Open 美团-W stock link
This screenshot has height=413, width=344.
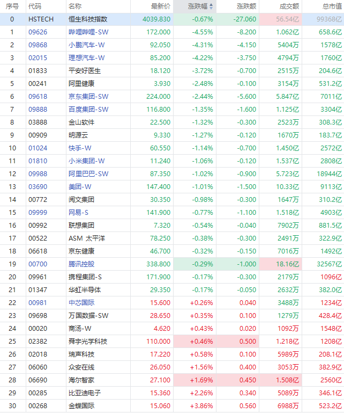(80, 187)
